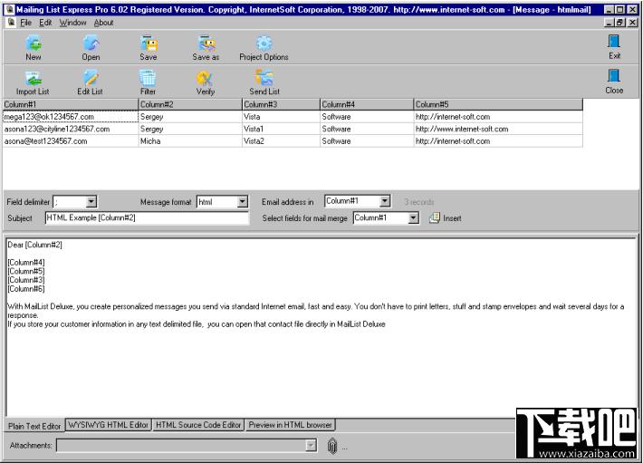Viewport: 643px width, 463px height.
Task: Click the [Column#6] line in message
Action: (26, 289)
